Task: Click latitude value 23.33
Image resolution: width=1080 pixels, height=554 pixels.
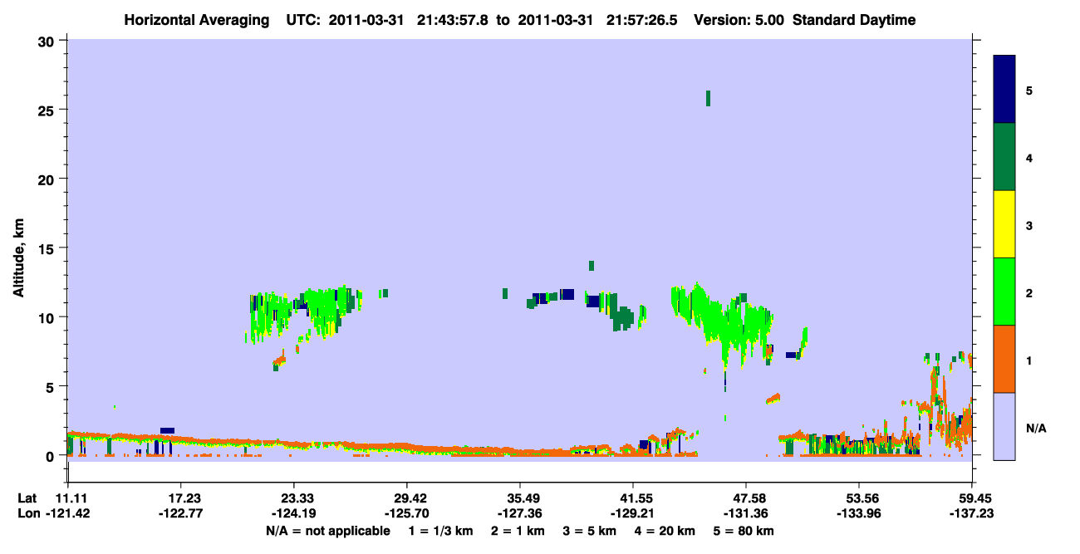Action: [293, 498]
